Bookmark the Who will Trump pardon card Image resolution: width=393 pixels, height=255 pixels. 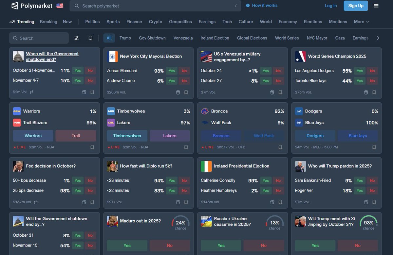374,202
